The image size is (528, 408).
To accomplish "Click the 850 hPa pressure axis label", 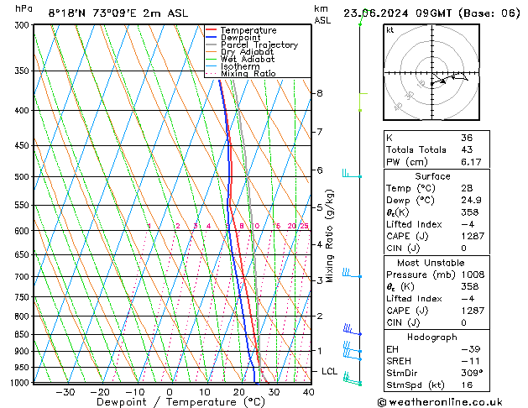I will (x=22, y=335).
